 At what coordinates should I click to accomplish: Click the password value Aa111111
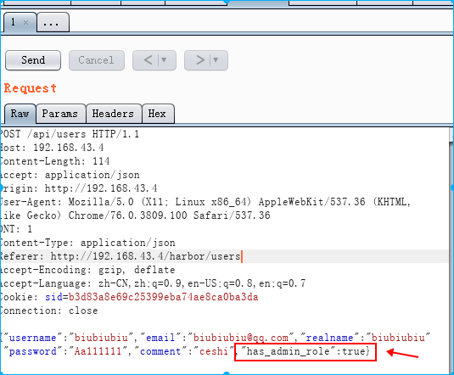click(98, 351)
